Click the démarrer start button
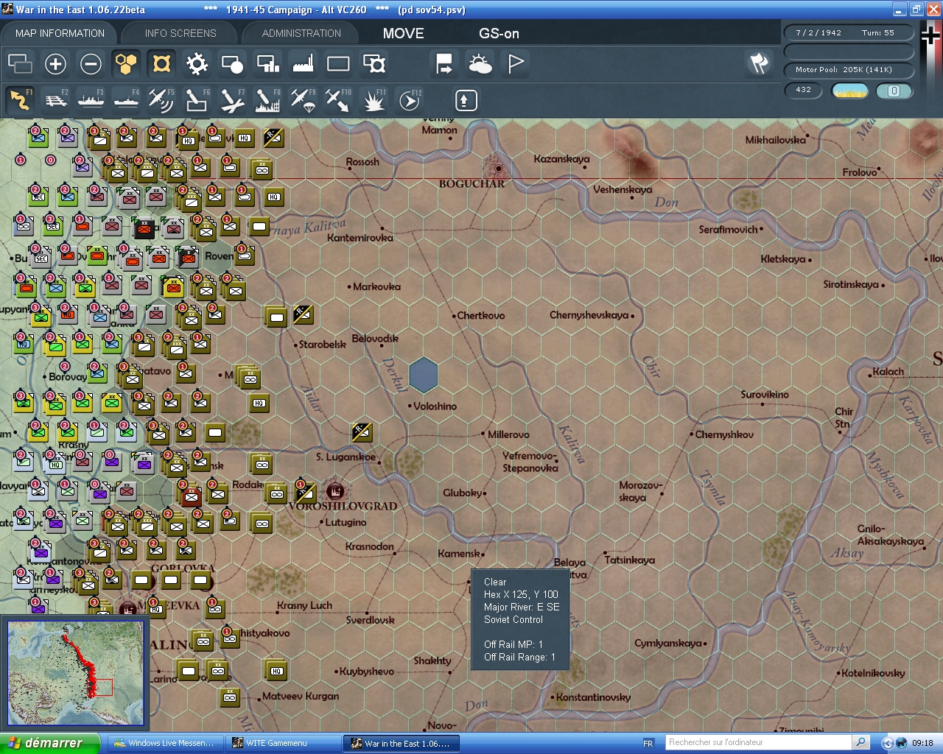 tap(48, 743)
